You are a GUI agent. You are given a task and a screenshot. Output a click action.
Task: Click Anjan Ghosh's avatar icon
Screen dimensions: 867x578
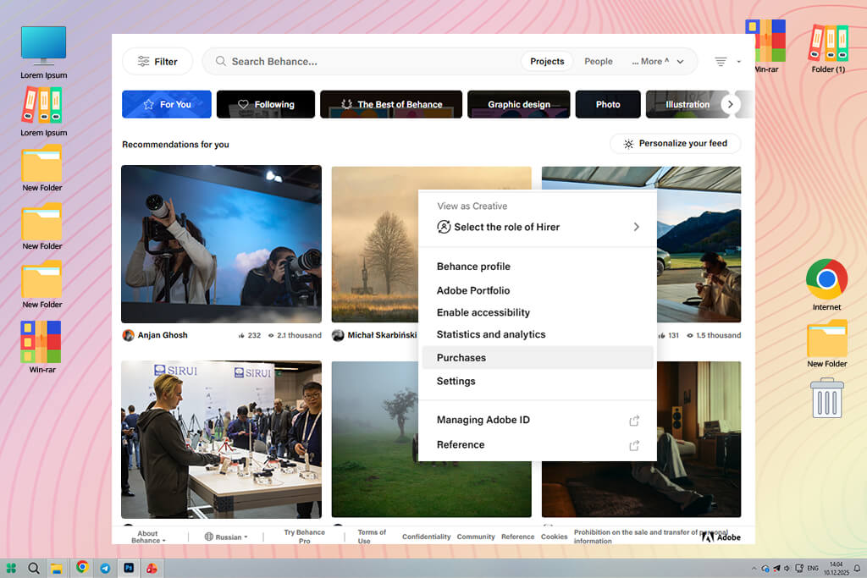(x=129, y=335)
